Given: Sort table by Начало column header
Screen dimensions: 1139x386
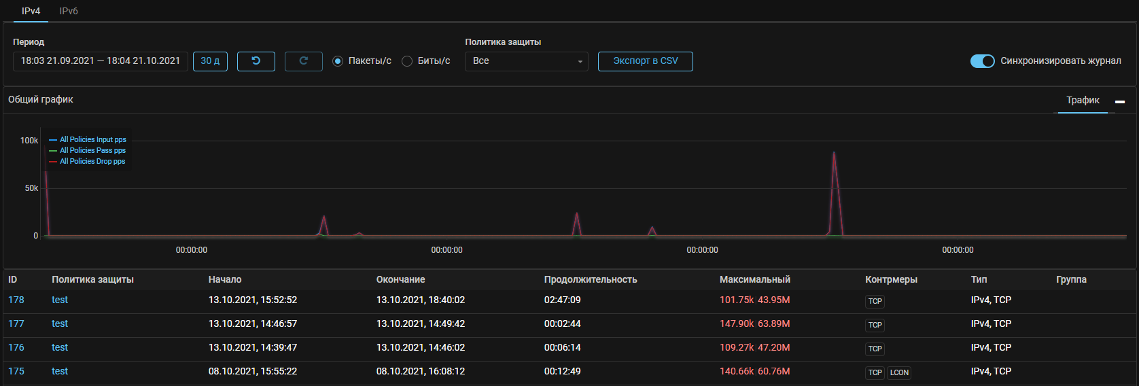Looking at the screenshot, I should pos(225,279).
